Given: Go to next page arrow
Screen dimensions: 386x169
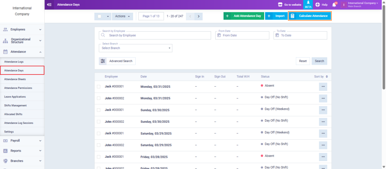Looking at the screenshot, I should click(x=198, y=17).
